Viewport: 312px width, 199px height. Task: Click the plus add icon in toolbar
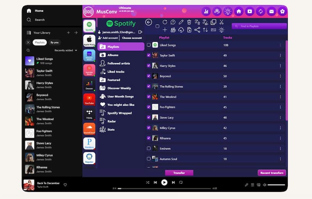tap(165, 30)
